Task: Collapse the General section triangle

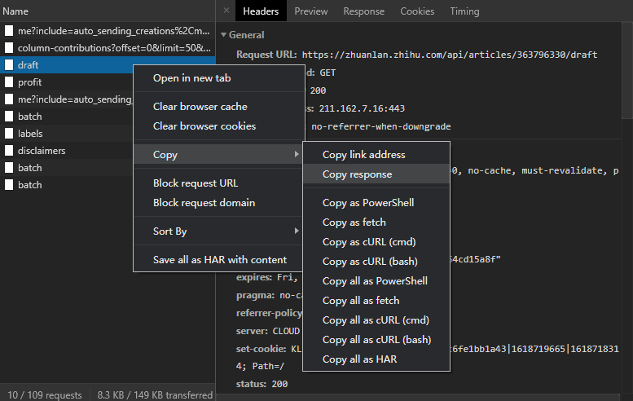Action: (223, 35)
